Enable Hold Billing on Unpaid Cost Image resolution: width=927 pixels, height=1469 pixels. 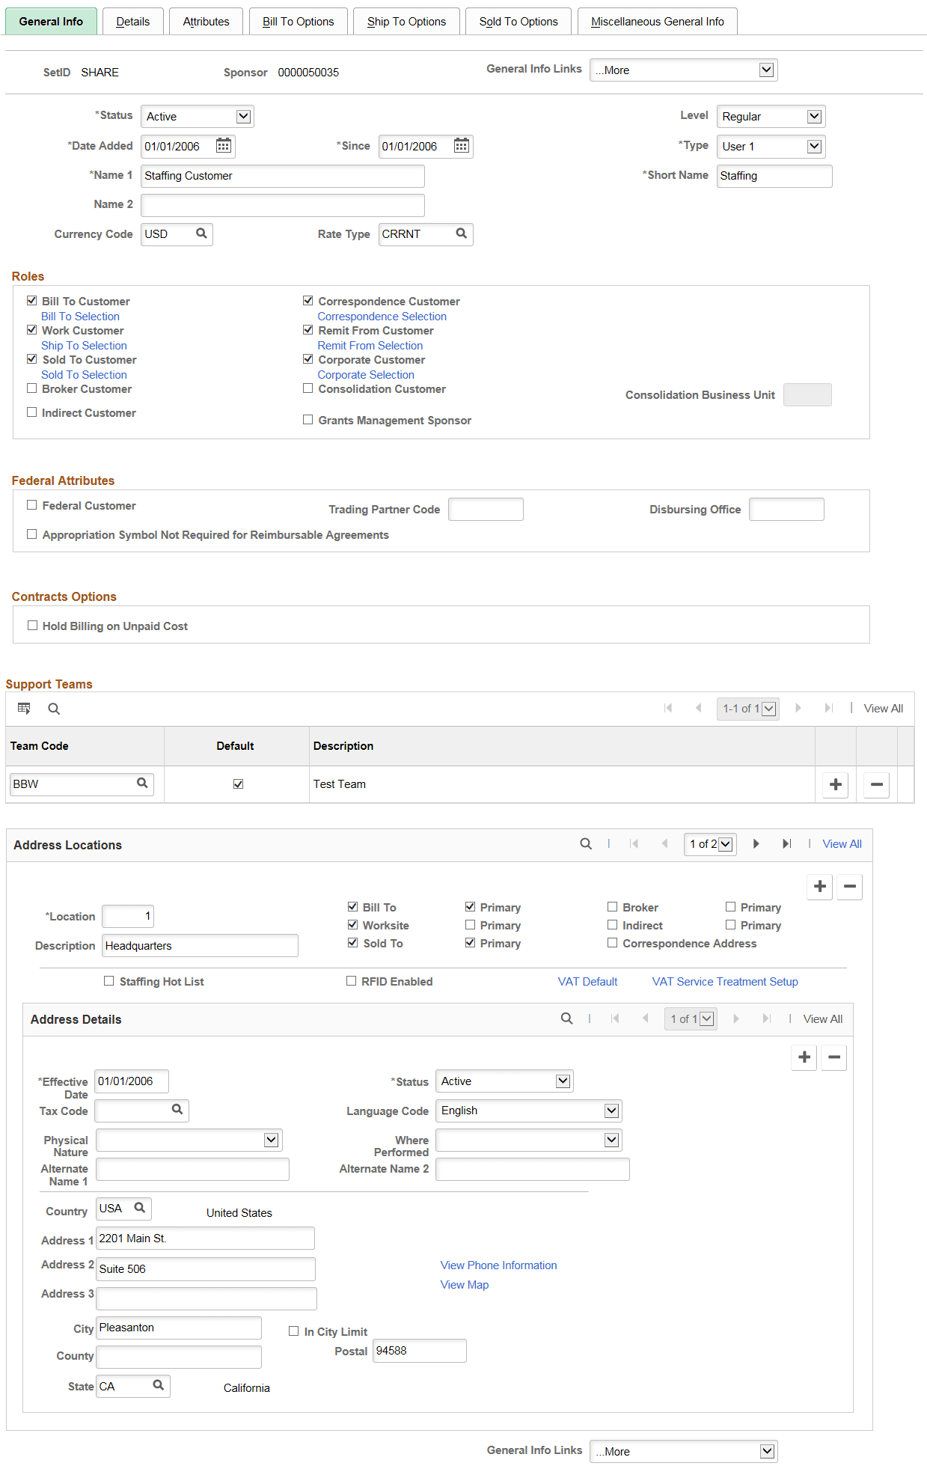click(x=32, y=626)
